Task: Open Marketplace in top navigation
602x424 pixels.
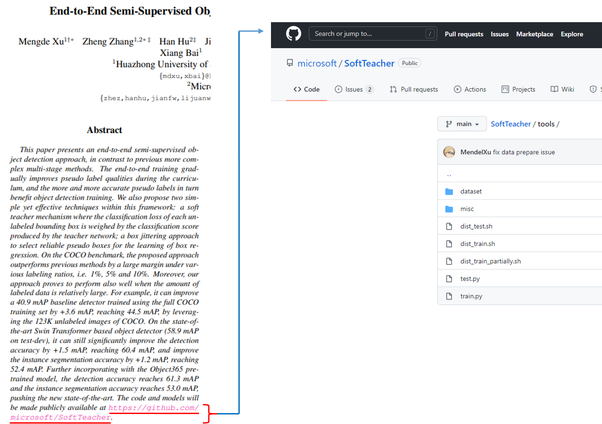Action: point(535,34)
